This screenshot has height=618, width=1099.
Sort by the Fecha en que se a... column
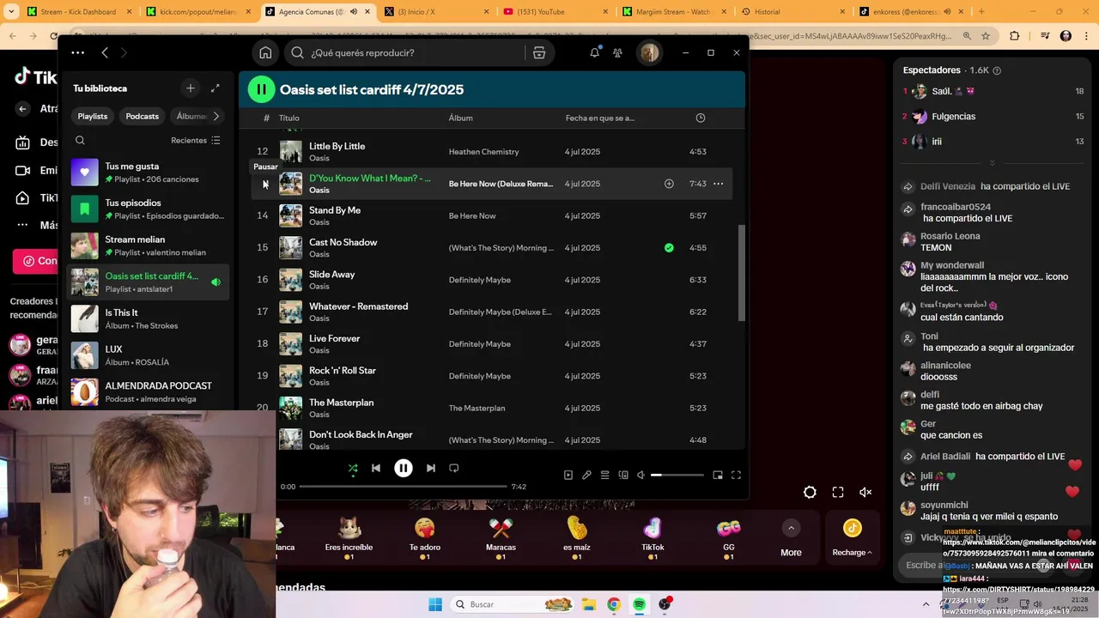click(x=600, y=118)
